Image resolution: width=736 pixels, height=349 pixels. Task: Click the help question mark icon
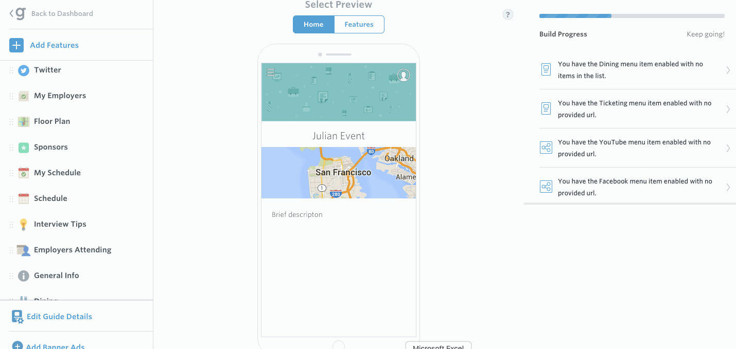point(507,14)
